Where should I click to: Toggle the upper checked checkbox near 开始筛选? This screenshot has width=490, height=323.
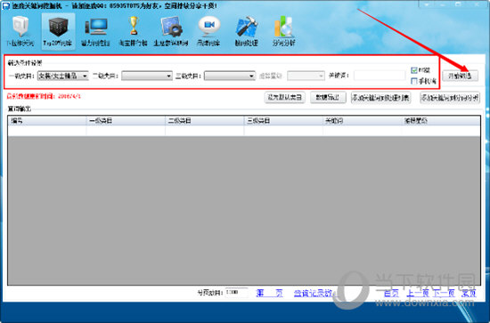point(414,70)
